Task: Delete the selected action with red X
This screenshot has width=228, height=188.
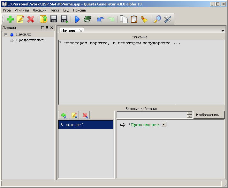Action: pos(85,115)
